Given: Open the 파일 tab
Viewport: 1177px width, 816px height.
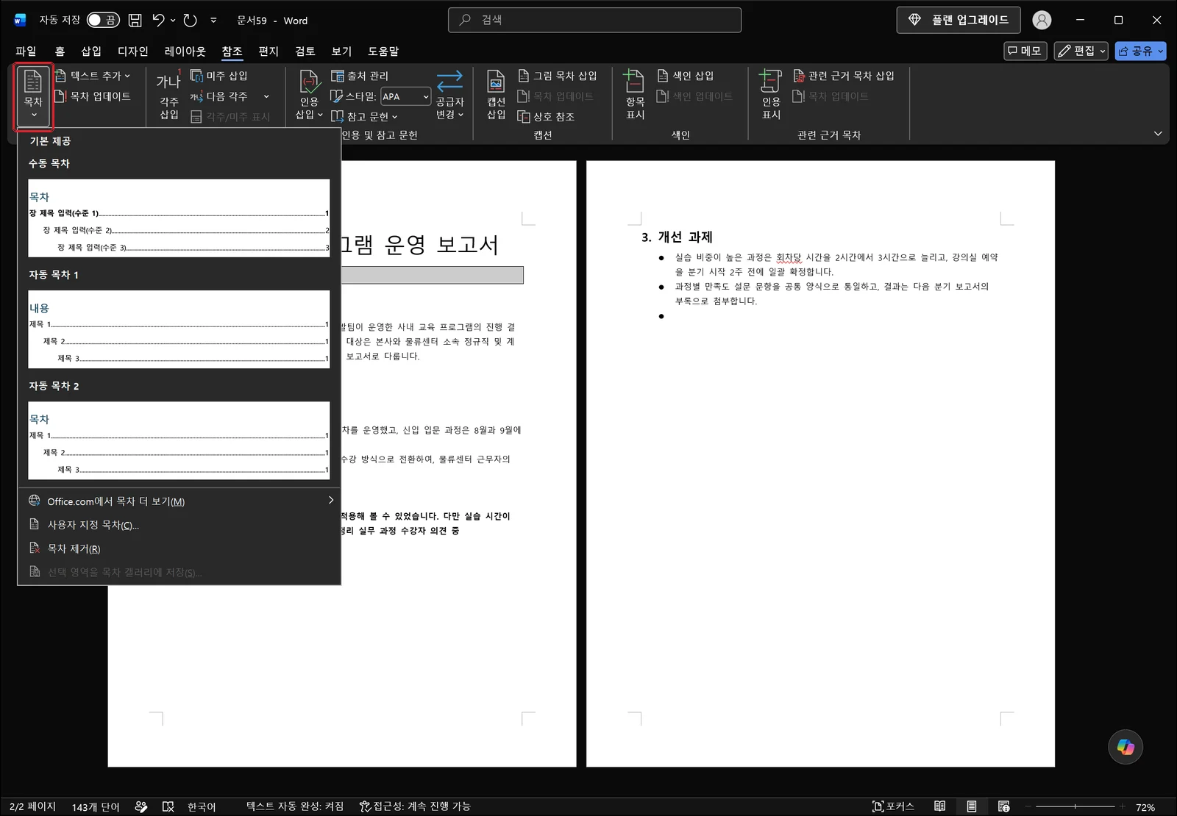Looking at the screenshot, I should point(26,51).
